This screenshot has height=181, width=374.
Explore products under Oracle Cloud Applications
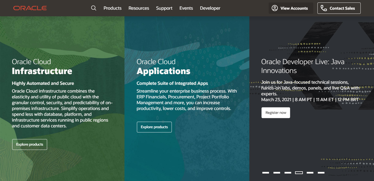(x=154, y=127)
